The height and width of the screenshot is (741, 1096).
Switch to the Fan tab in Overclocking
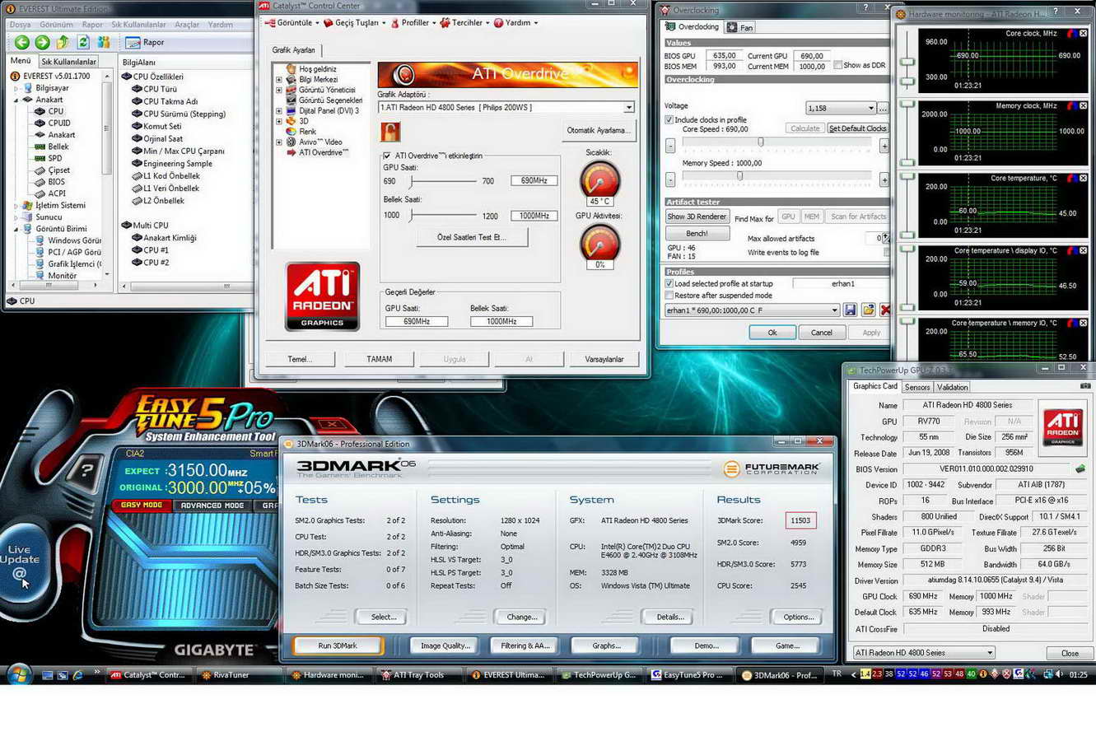tap(740, 27)
